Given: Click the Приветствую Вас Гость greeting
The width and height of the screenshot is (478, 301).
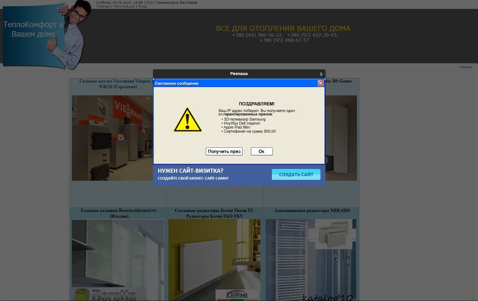Looking at the screenshot, I should [177, 2].
